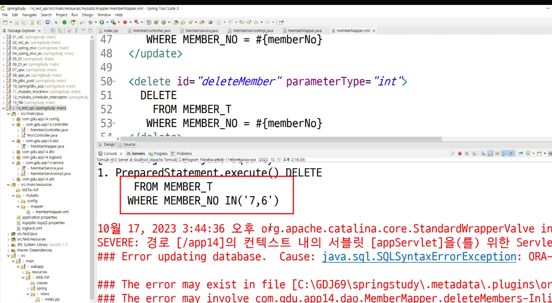Click the red Stop icon in main toolbar
Screen dimensions: 552x303
(x=125, y=23)
